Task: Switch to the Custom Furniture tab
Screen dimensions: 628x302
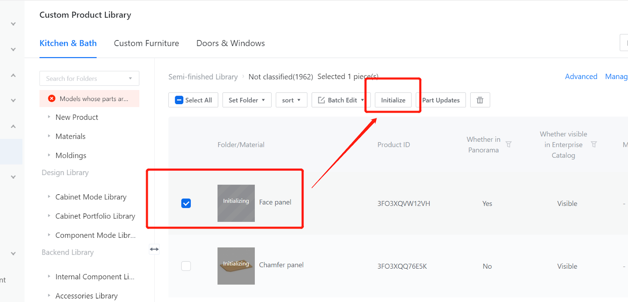Action: coord(146,43)
